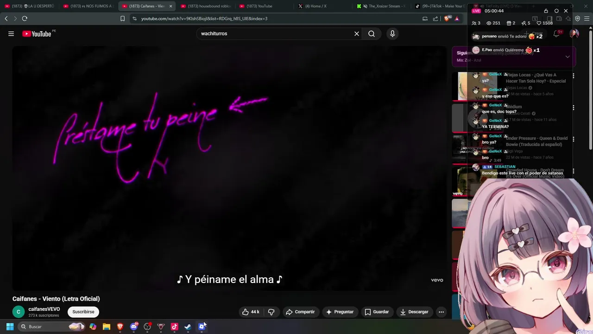Click the likes count 1508 heart stat

point(545,23)
